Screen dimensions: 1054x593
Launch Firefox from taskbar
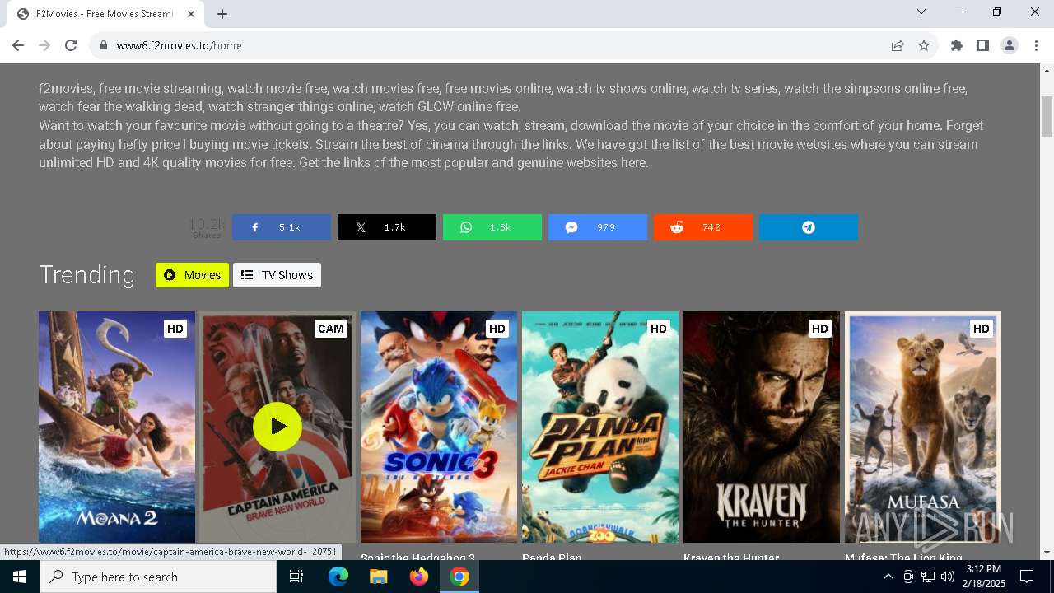tap(419, 577)
